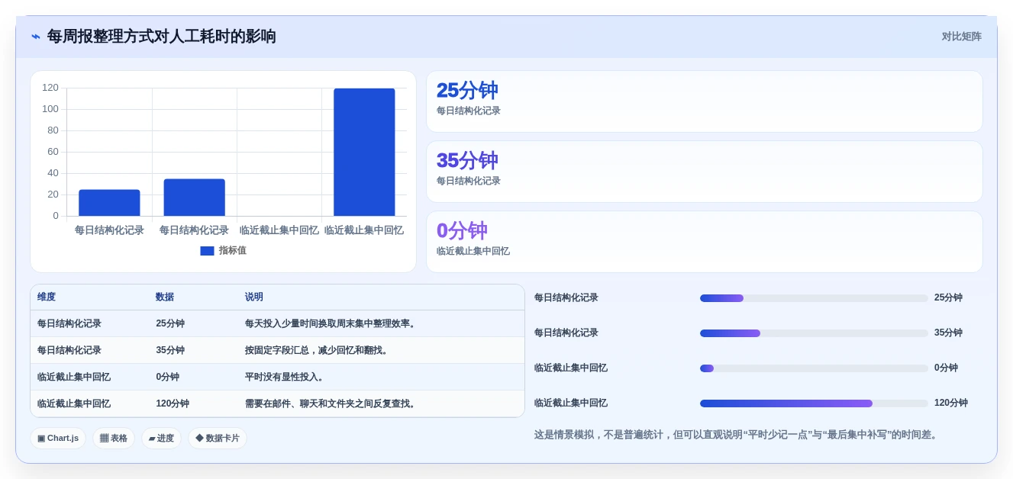The width and height of the screenshot is (1013, 479).
Task: Click the 维度 table column header
Action: 47,297
